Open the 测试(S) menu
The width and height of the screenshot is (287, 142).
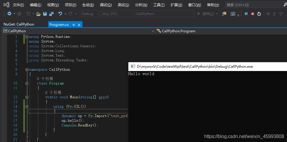[123, 5]
